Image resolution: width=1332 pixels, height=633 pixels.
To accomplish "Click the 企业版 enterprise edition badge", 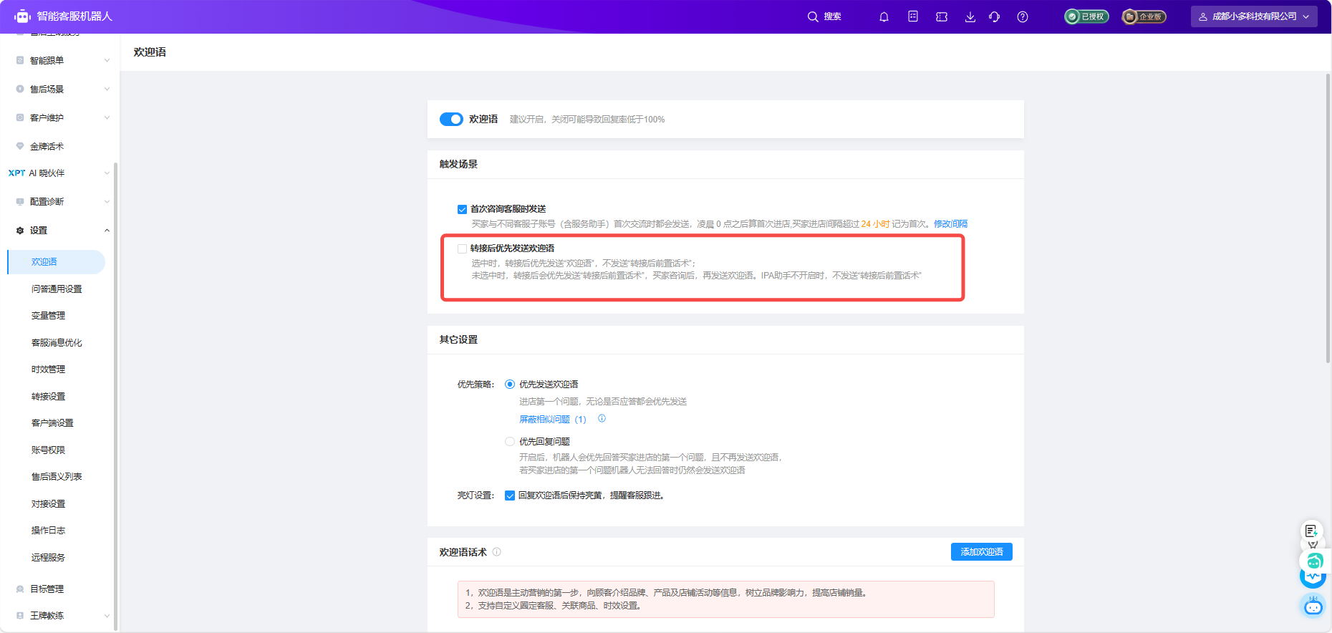I will (x=1144, y=16).
